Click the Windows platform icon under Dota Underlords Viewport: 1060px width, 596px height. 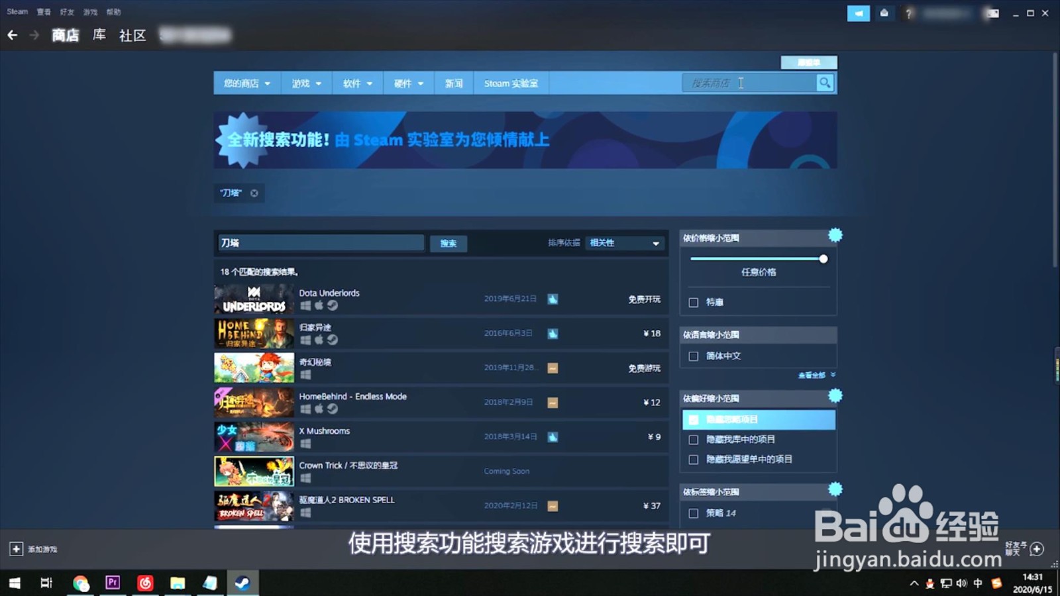click(305, 306)
